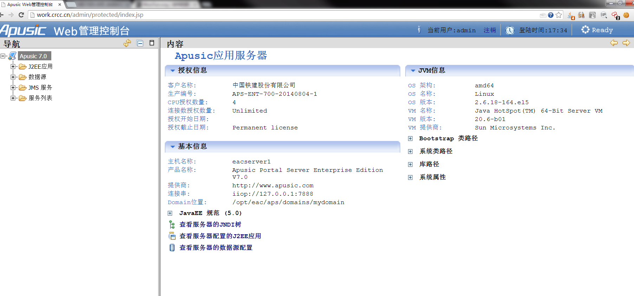Screen dimensions: 634x296
Task: Click the 中国铁建股份有限公司 customer name
Action: pos(264,85)
